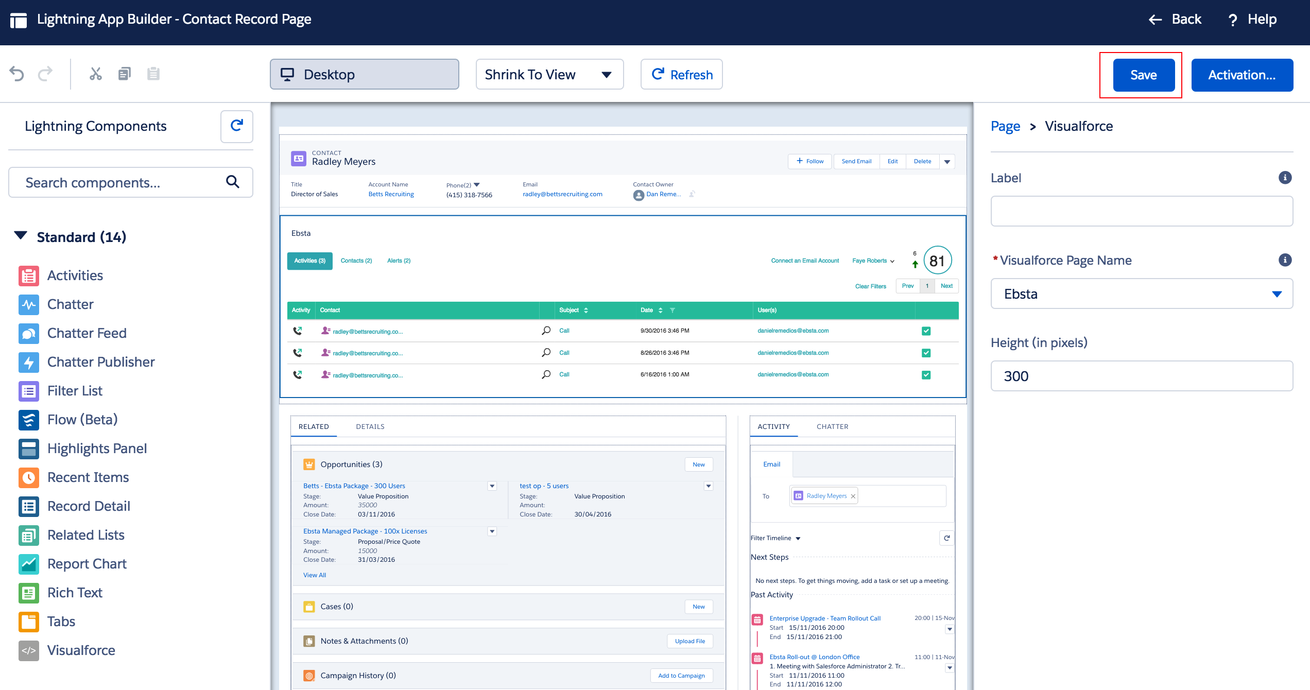Click the Label field info icon

(x=1285, y=178)
